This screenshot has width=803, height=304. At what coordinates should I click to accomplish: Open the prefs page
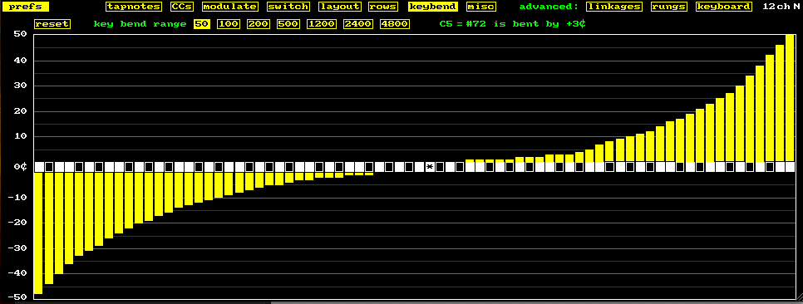pyautogui.click(x=25, y=7)
